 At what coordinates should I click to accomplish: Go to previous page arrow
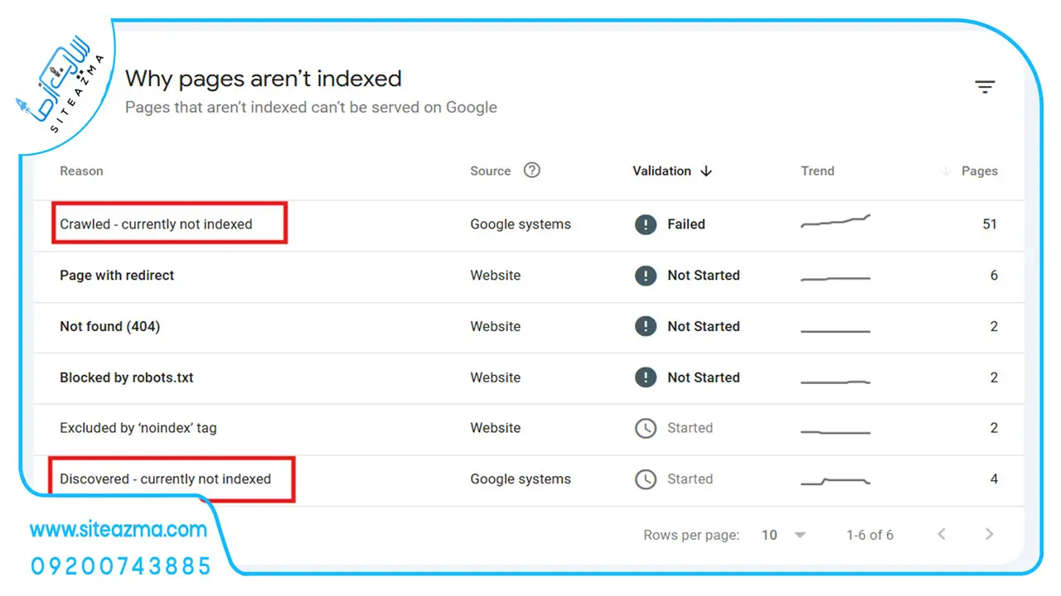[x=942, y=535]
